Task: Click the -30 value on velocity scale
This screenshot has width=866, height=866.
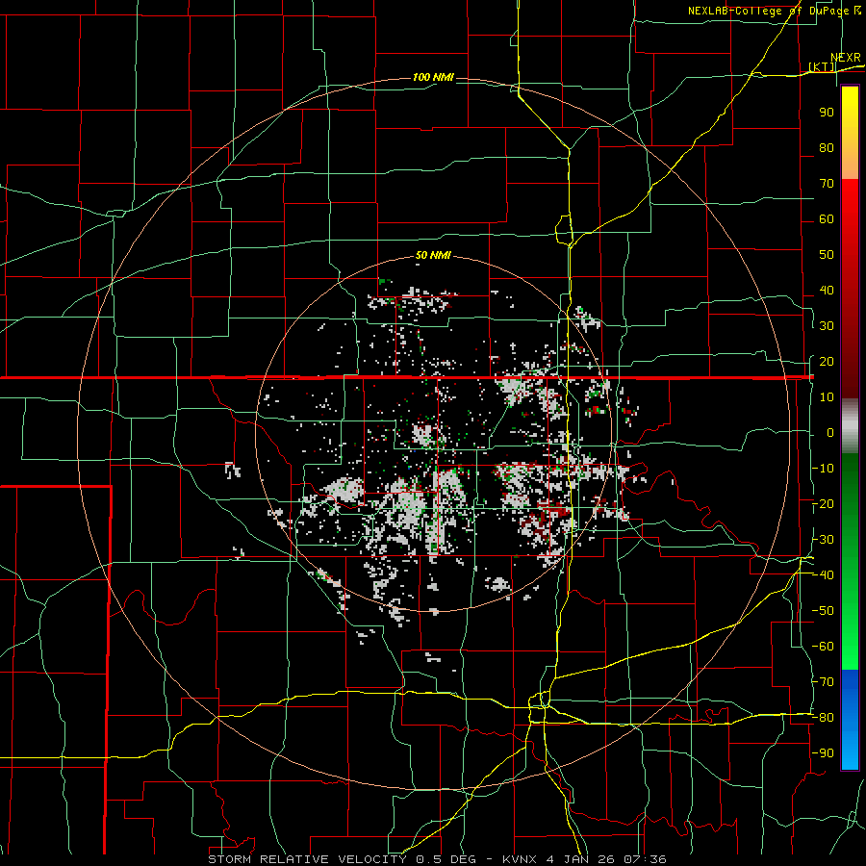Action: [823, 539]
